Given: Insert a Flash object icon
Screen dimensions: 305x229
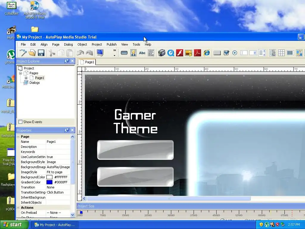Looking at the screenshot, I should click(x=180, y=53).
